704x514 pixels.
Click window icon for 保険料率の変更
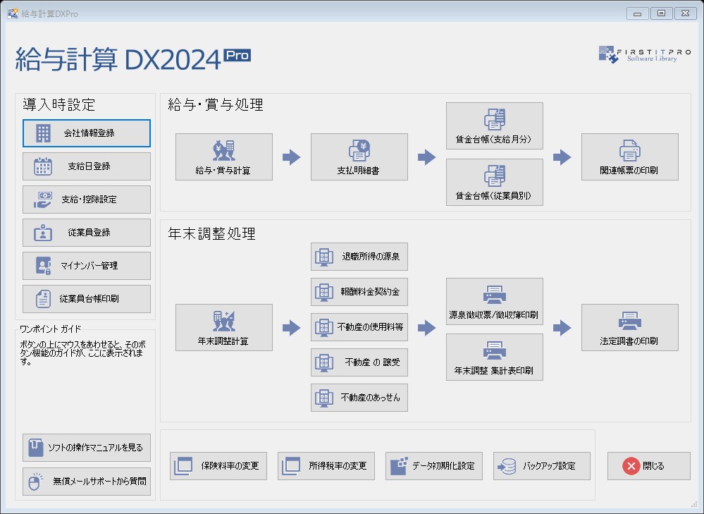click(183, 466)
